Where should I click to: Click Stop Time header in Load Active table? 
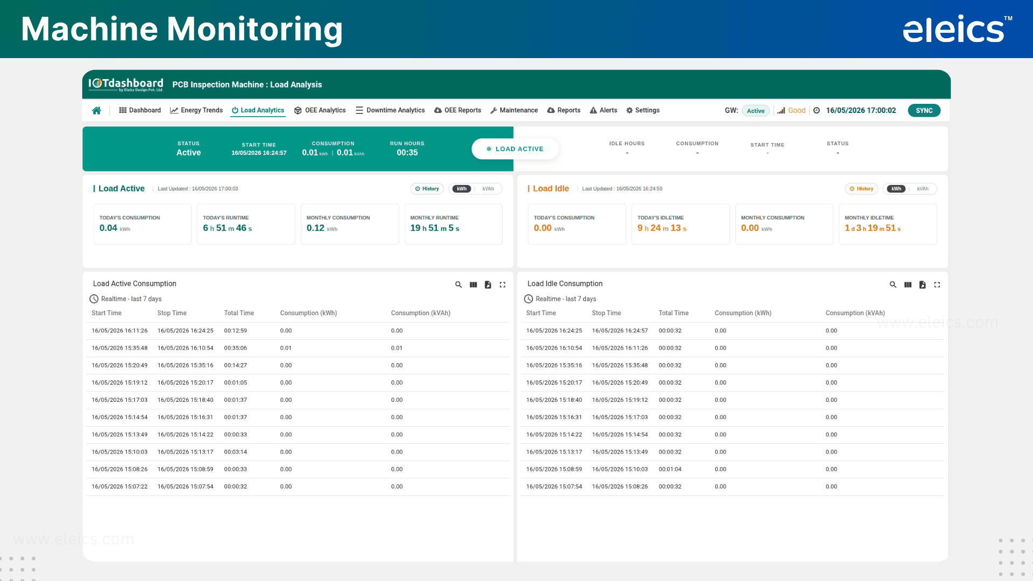172,313
